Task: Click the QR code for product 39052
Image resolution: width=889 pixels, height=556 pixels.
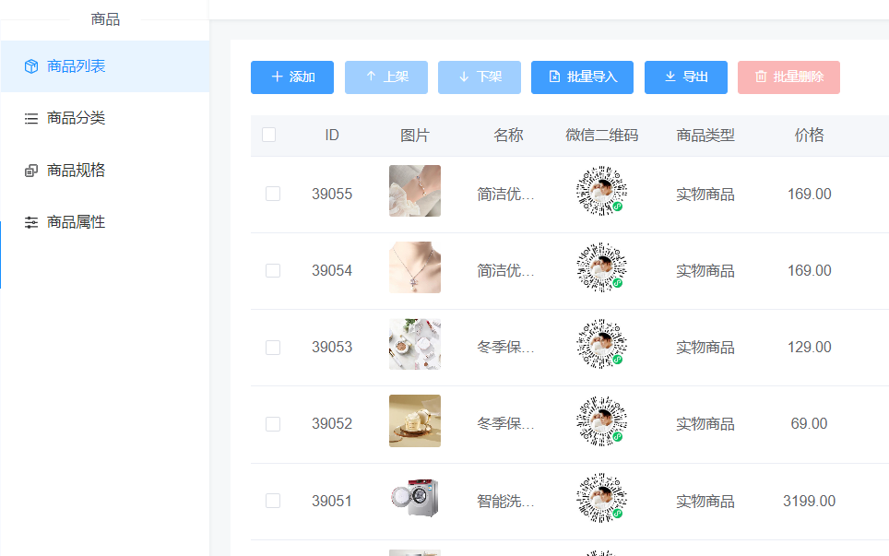Action: coord(601,421)
